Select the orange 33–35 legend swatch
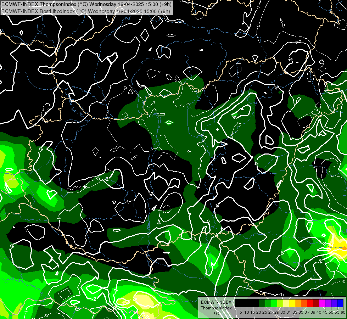The width and height of the screenshot is (347, 319). tap(298, 303)
